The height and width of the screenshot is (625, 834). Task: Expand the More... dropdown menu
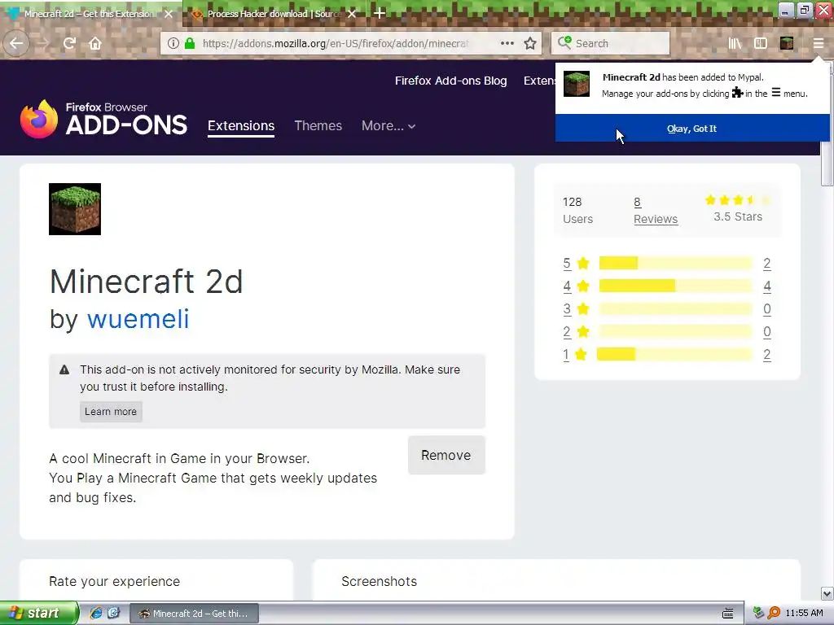click(388, 126)
